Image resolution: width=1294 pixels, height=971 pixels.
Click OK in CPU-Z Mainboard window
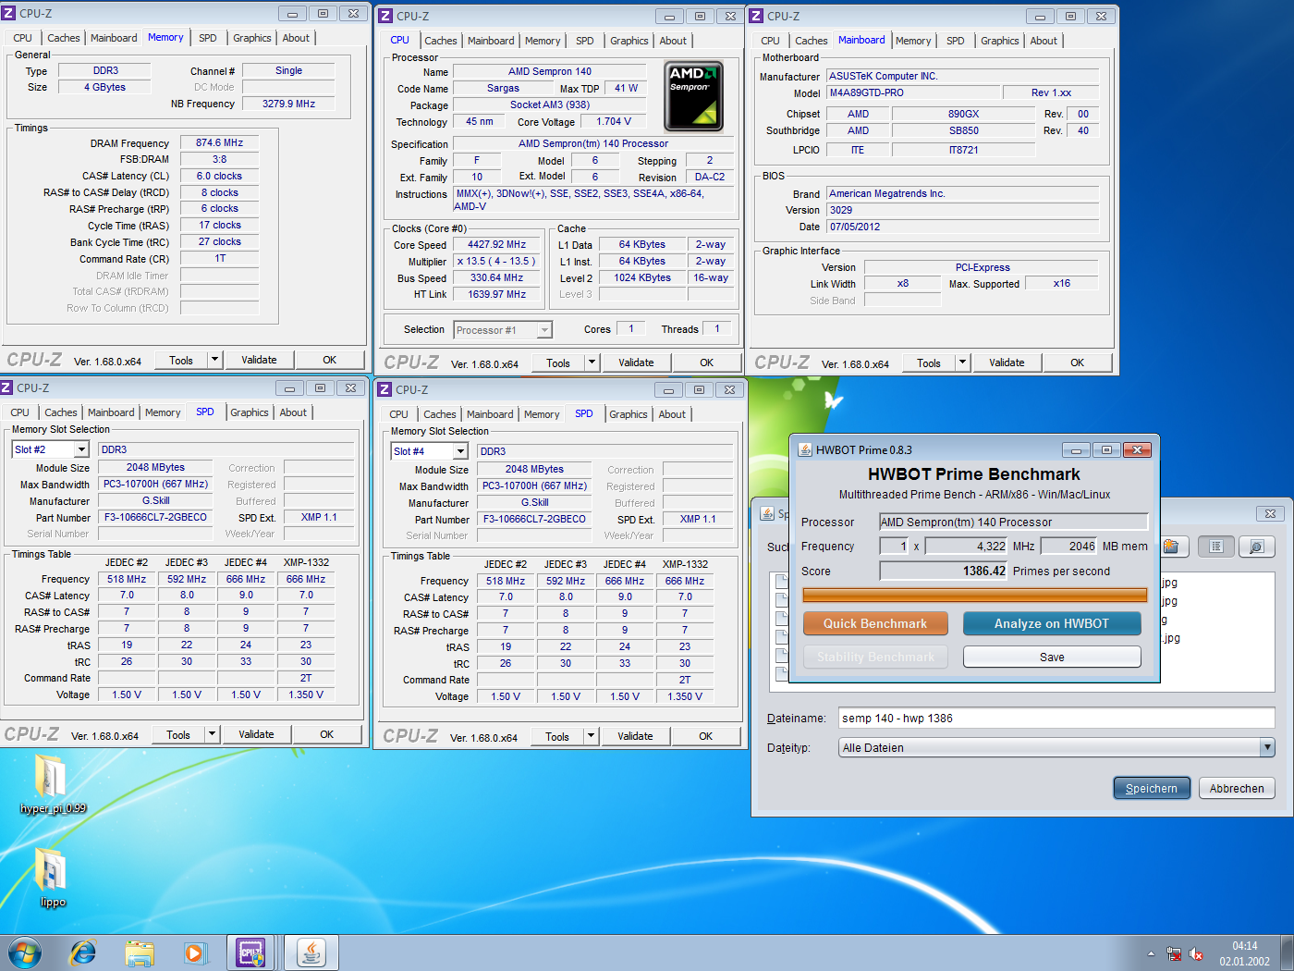pos(1077,363)
